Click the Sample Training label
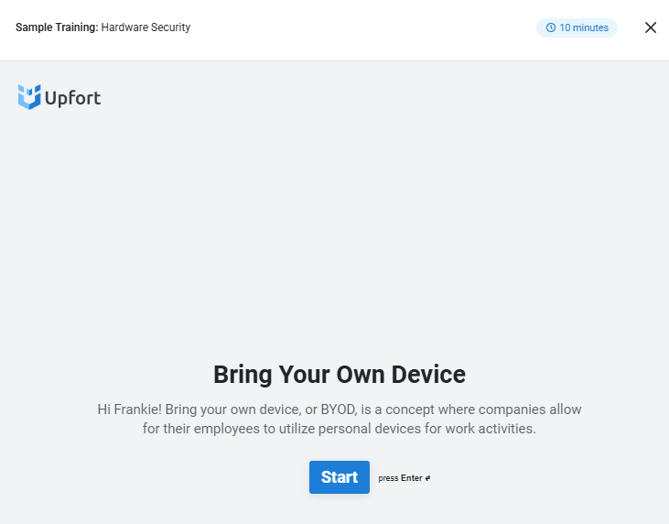The height and width of the screenshot is (524, 669). point(57,27)
